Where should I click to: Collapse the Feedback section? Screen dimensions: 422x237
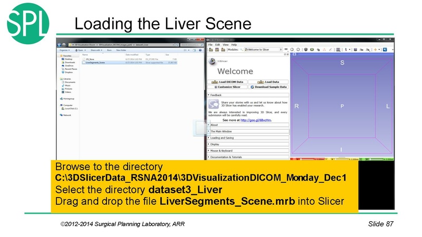pyautogui.click(x=248, y=95)
